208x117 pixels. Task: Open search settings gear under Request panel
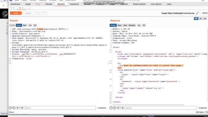click(x=14, y=108)
